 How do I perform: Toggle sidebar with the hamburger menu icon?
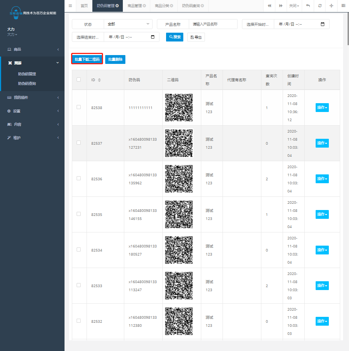(x=70, y=6)
